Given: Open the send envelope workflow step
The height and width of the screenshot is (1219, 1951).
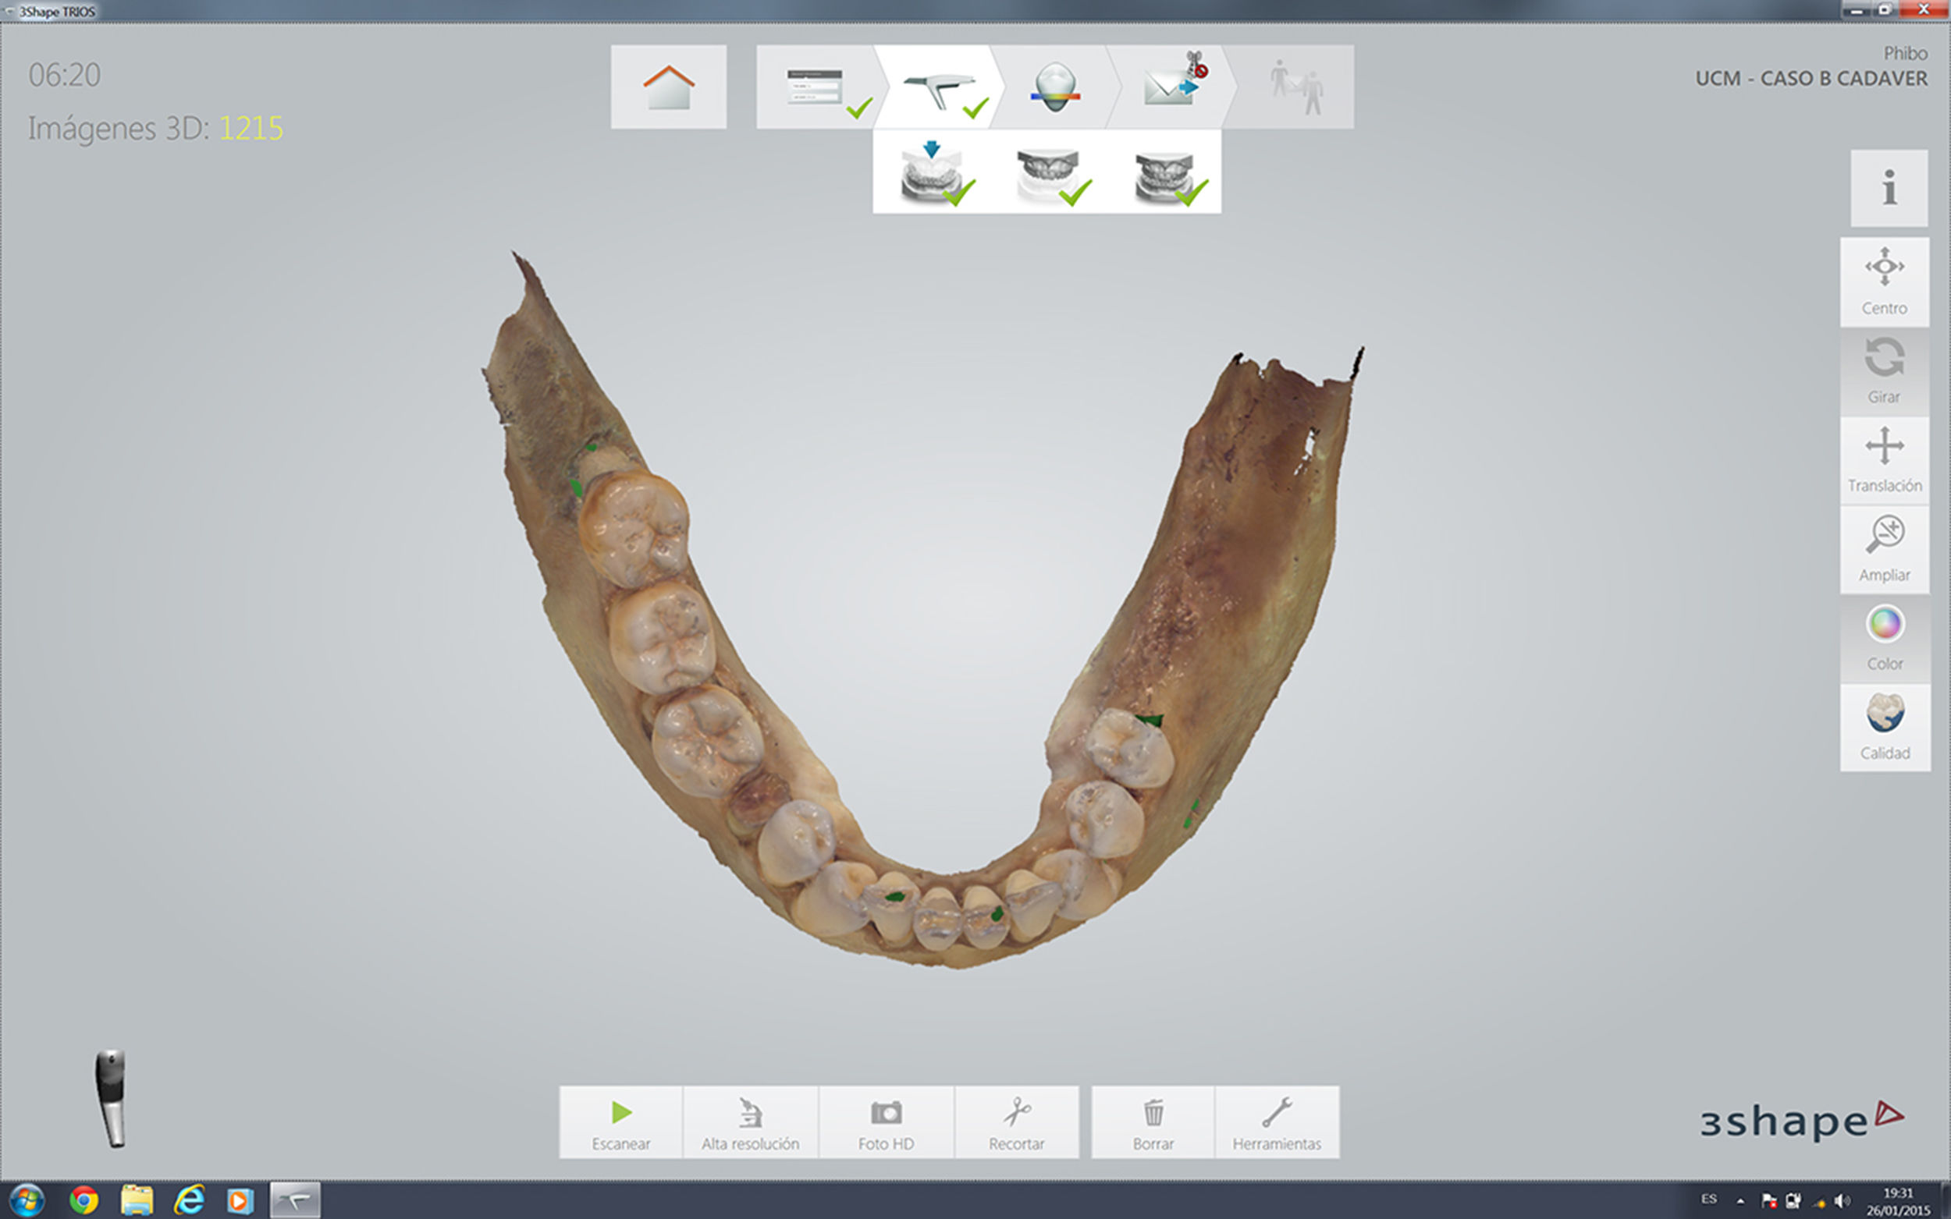Looking at the screenshot, I should click(1170, 87).
